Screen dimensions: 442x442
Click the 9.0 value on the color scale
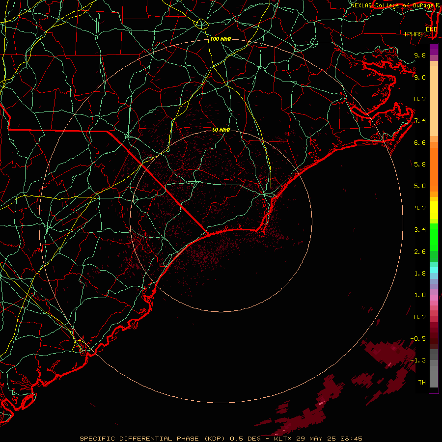pos(420,77)
